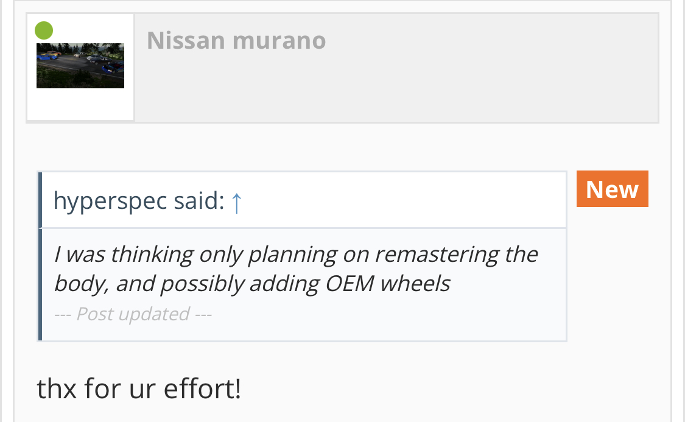This screenshot has width=685, height=422.
Task: Click the green online status dot
Action: pos(44,30)
